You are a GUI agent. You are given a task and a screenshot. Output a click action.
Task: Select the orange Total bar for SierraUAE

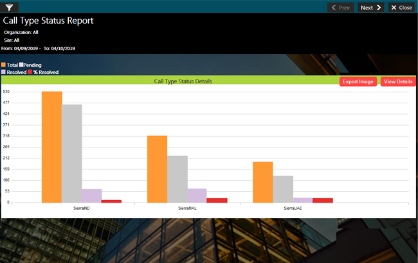tap(262, 182)
